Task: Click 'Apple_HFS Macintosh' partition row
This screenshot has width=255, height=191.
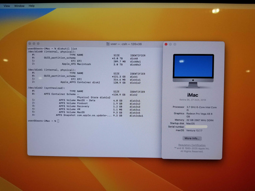Action: (x=86, y=64)
